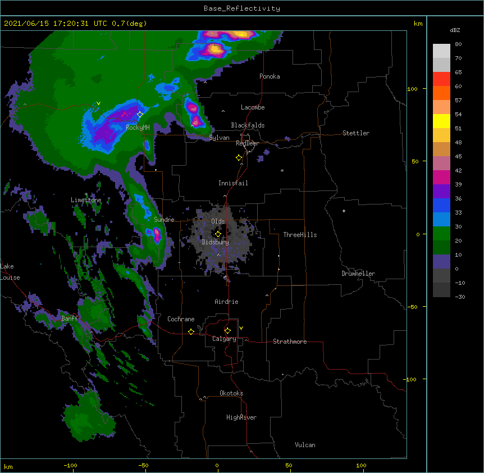Select the purple 39-36 dBZ legend swatch
Viewport: 484px width, 473px height.
coord(441,191)
